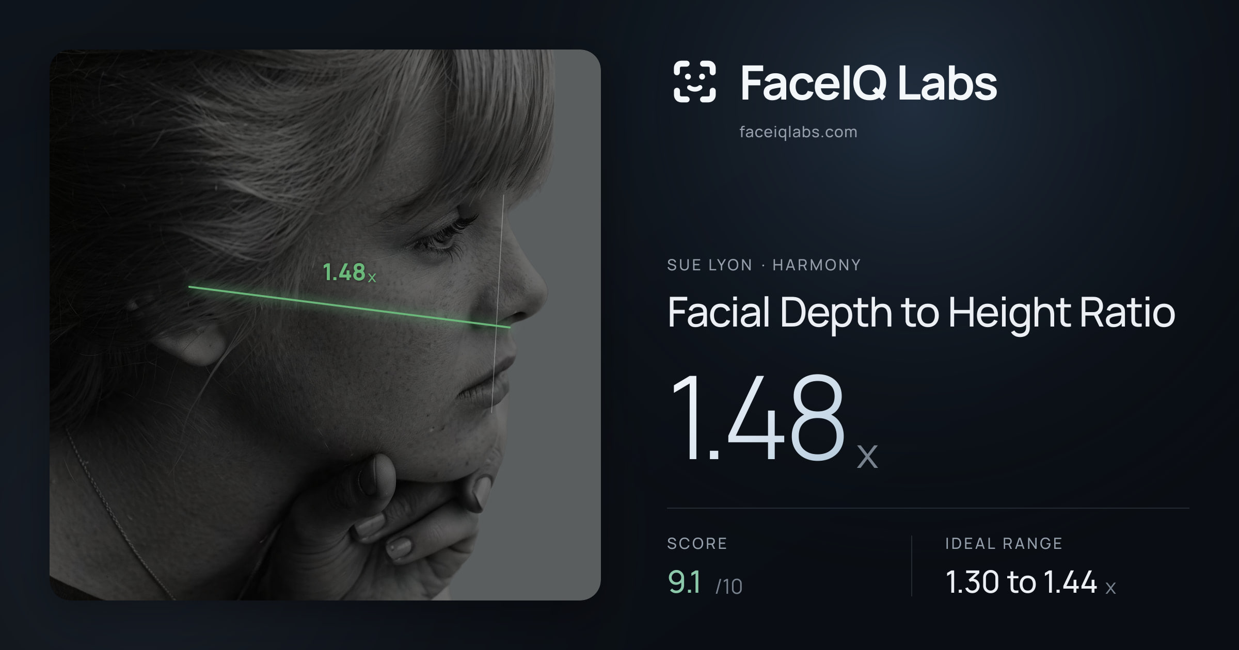Click the SCORE label
The image size is (1239, 650).
point(697,544)
